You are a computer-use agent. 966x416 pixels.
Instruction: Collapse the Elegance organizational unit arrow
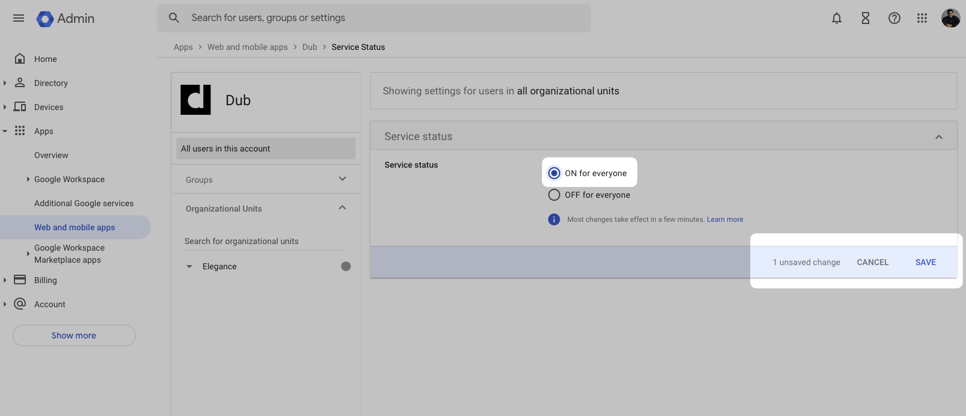pyautogui.click(x=189, y=266)
